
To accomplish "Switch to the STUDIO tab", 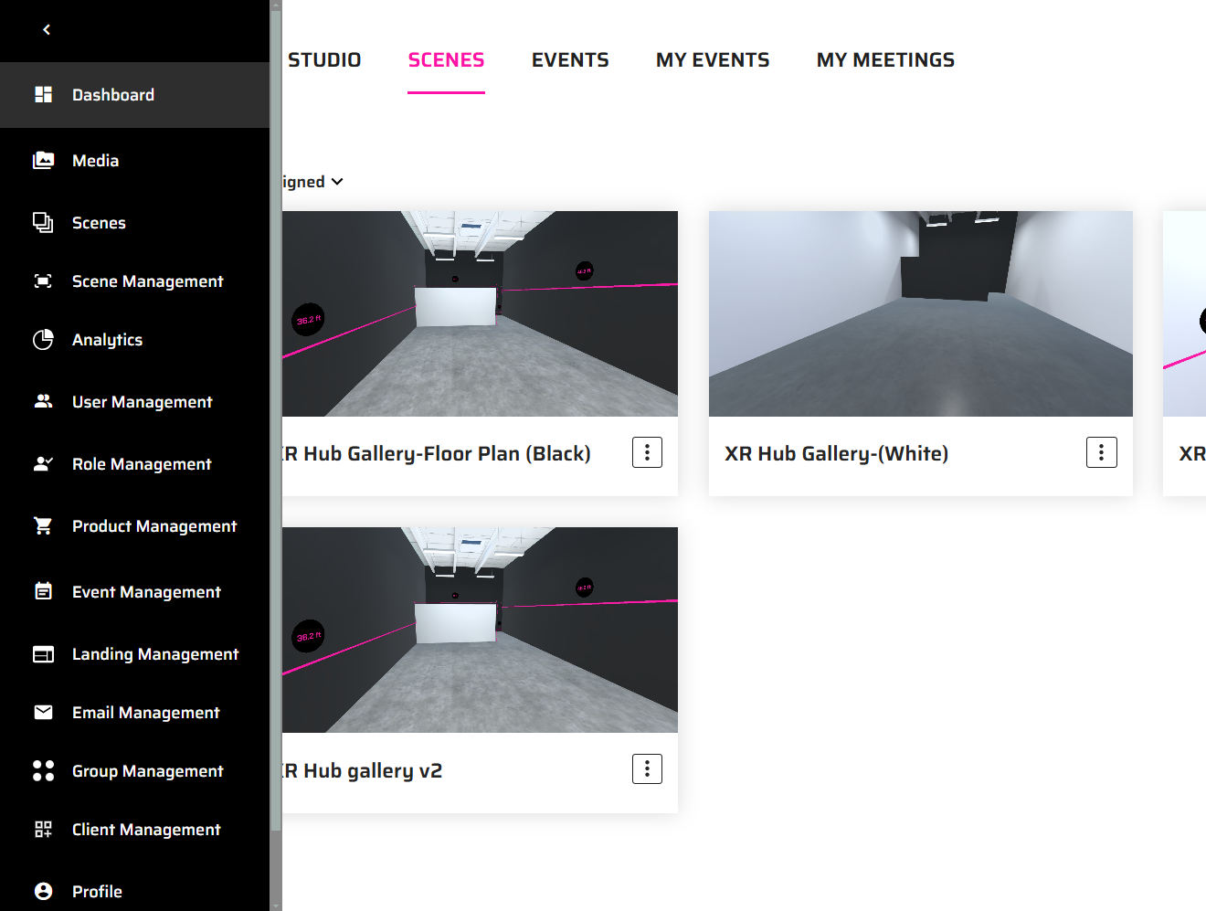I will click(324, 60).
